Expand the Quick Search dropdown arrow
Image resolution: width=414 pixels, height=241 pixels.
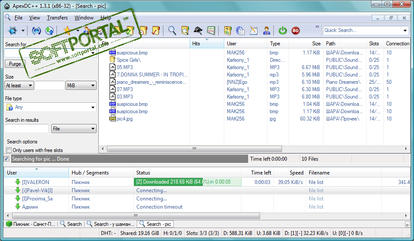[405, 30]
